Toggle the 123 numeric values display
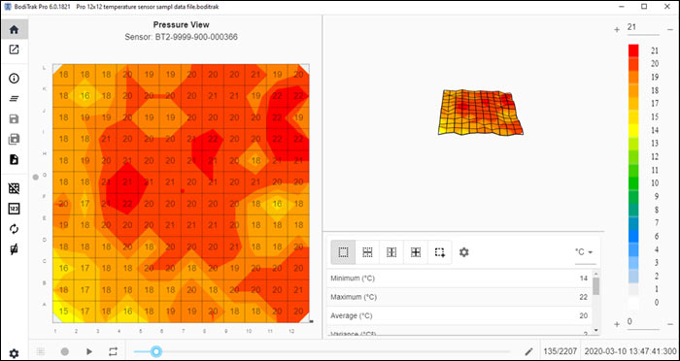 (15, 209)
